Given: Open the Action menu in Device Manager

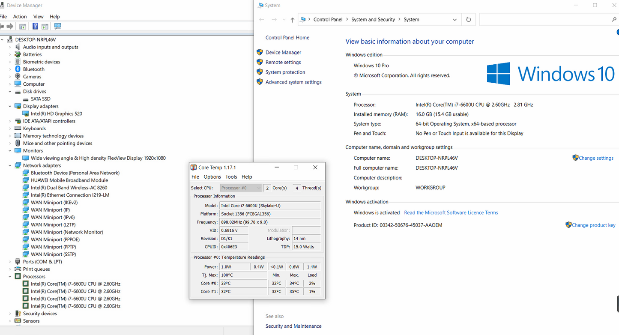Looking at the screenshot, I should [x=20, y=17].
